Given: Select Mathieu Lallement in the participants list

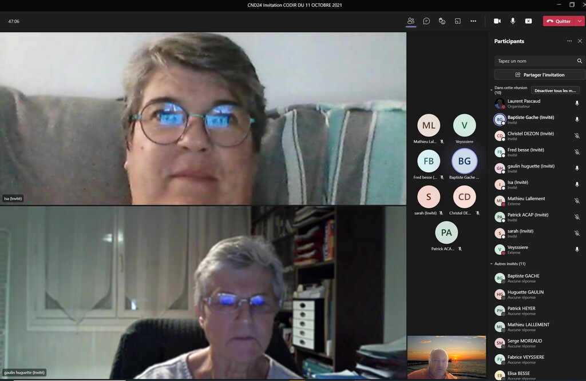Looking at the screenshot, I should pos(526,199).
